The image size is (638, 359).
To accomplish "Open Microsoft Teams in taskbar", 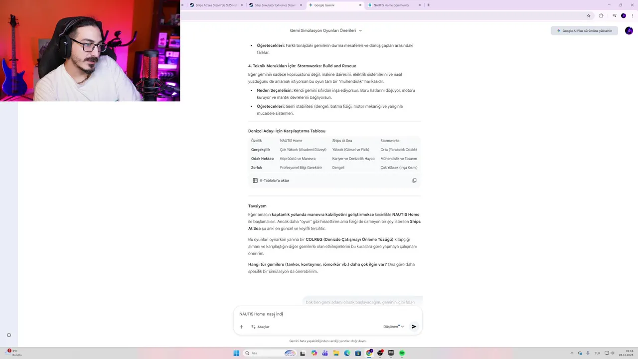I will (x=325, y=353).
